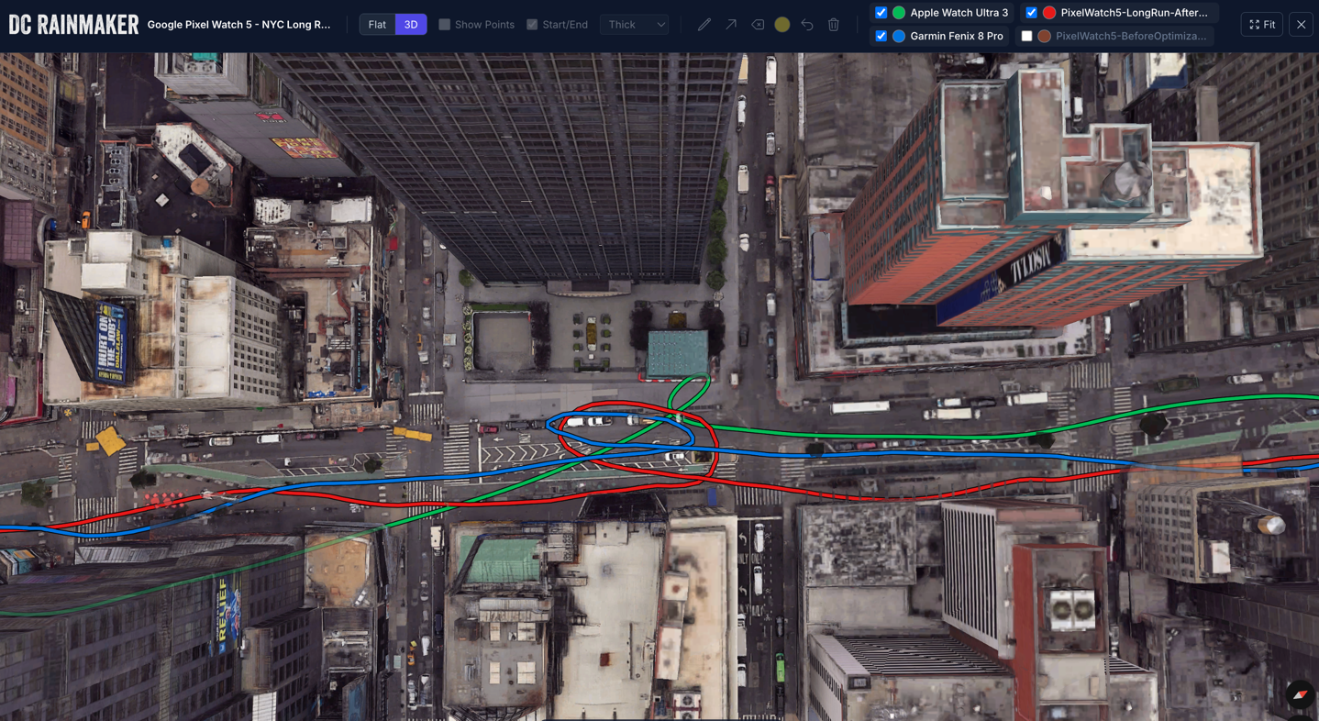Close the map viewer

[x=1301, y=25]
